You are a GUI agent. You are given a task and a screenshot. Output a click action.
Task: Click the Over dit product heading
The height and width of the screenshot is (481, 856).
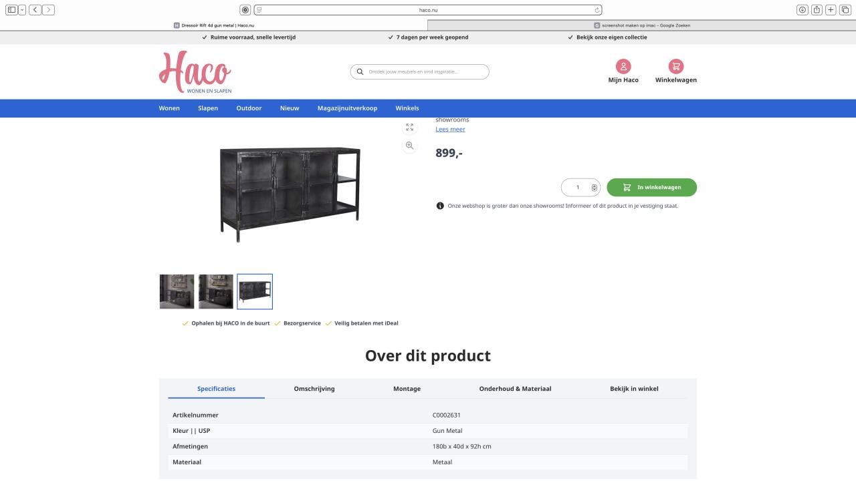click(x=428, y=356)
